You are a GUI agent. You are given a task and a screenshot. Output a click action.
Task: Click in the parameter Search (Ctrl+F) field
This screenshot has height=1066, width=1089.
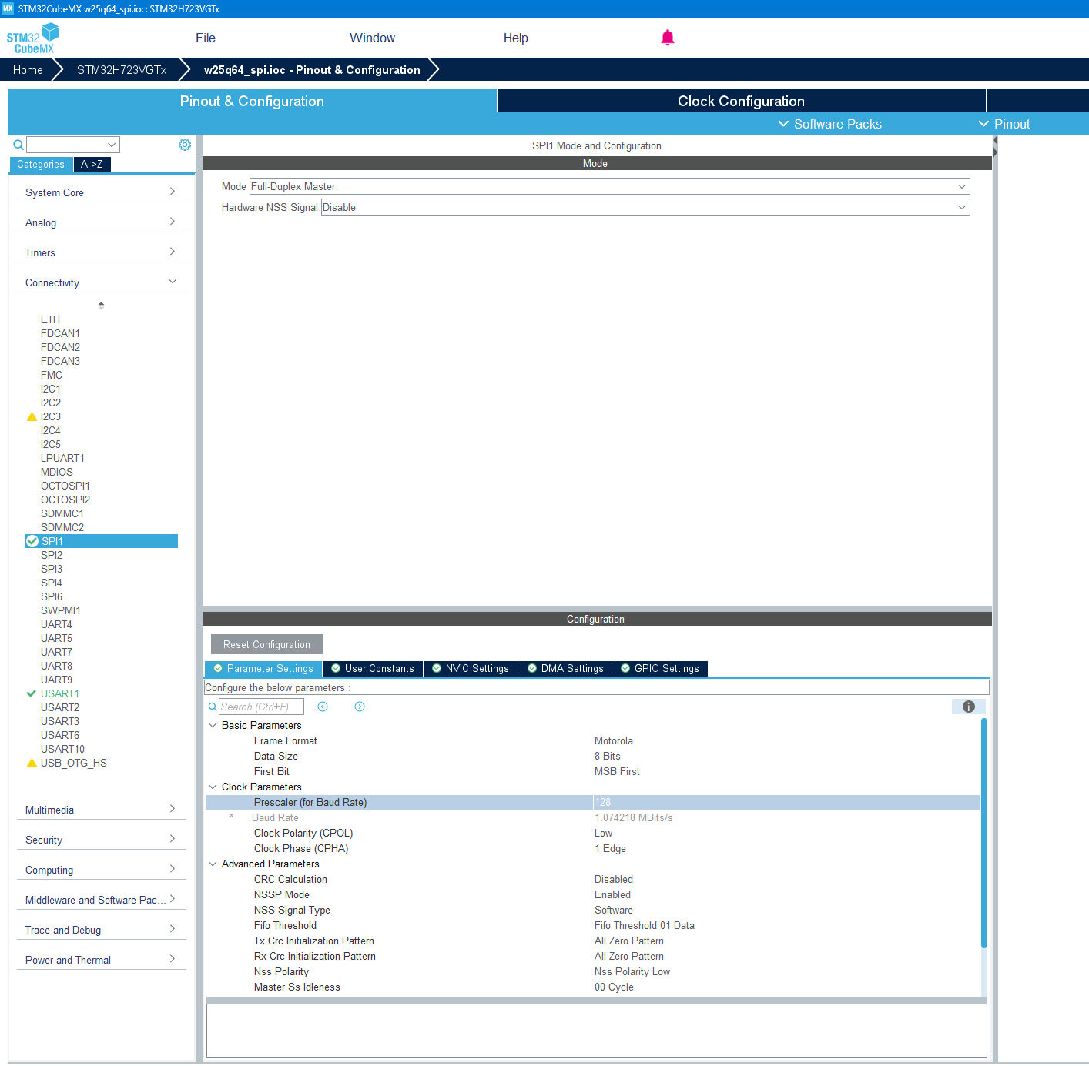262,707
